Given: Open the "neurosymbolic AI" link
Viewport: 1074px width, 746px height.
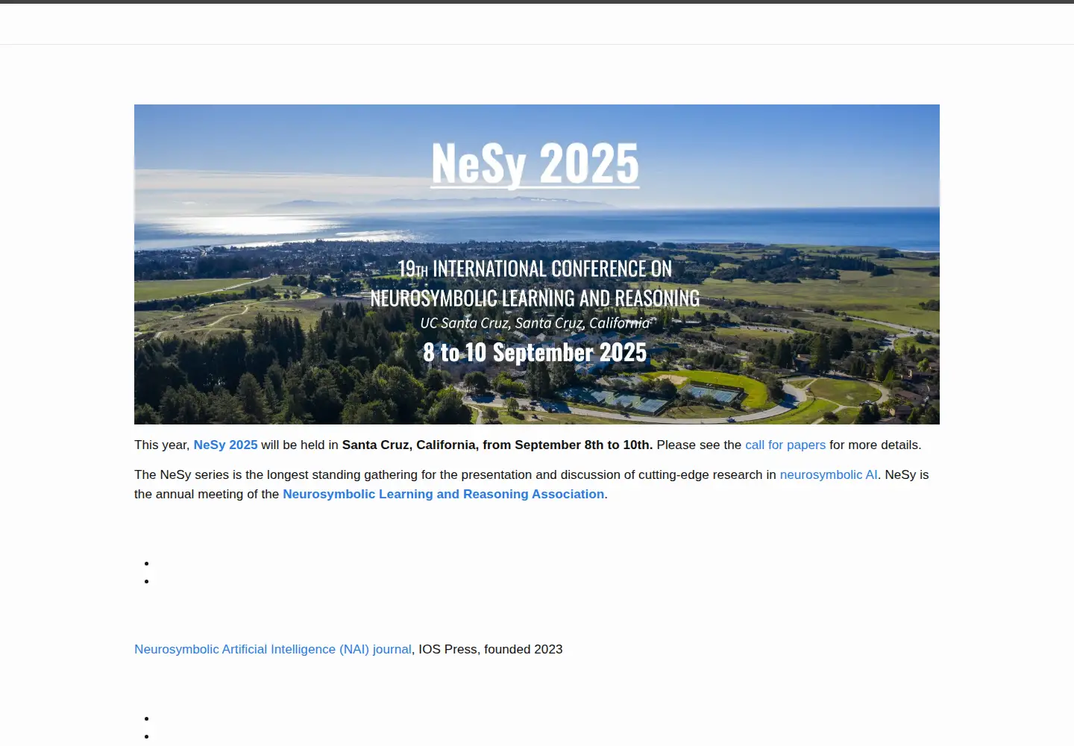Looking at the screenshot, I should (829, 474).
